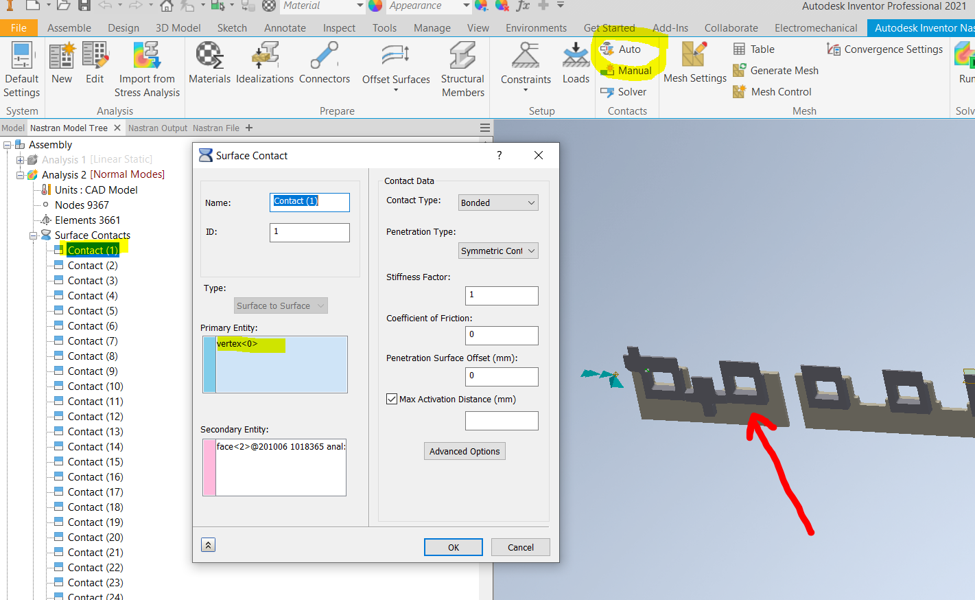Viewport: 975px width, 600px height.
Task: Click the Generate Mesh icon
Action: coord(738,70)
